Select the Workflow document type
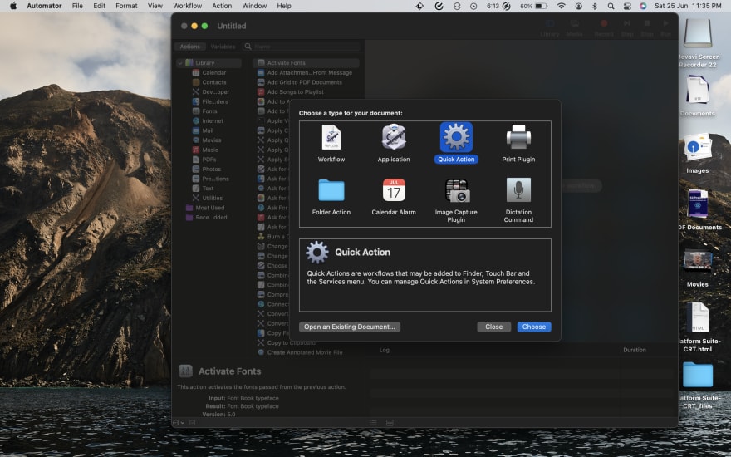The height and width of the screenshot is (457, 731). (x=331, y=143)
